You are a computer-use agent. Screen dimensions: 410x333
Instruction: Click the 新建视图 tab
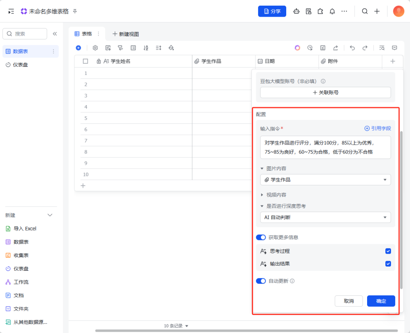(126, 34)
